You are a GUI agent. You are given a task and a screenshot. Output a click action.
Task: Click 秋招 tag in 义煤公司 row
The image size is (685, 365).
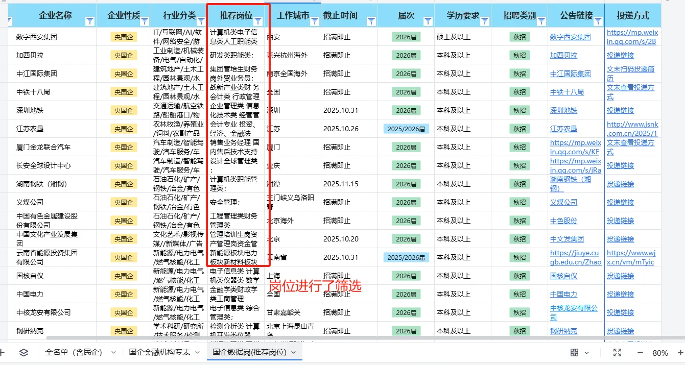tap(519, 202)
